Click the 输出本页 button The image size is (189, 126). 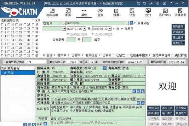point(167,113)
